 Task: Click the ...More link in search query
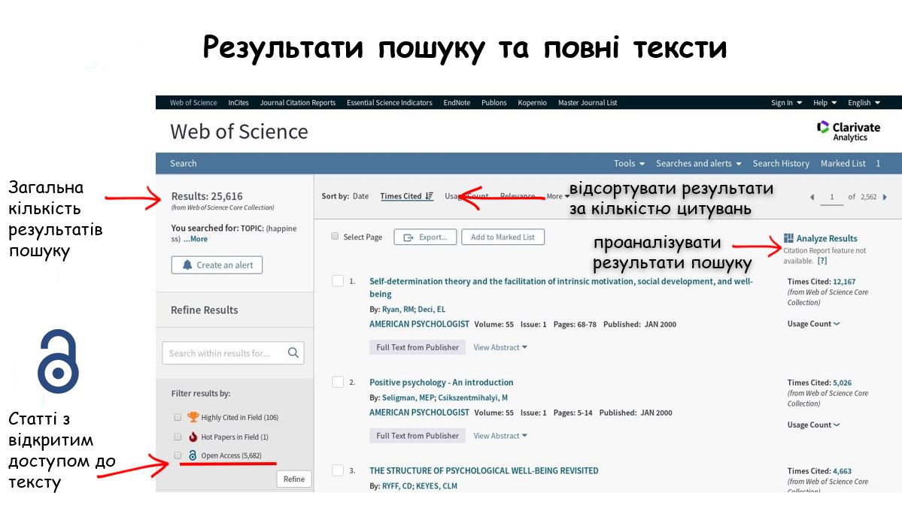click(196, 239)
